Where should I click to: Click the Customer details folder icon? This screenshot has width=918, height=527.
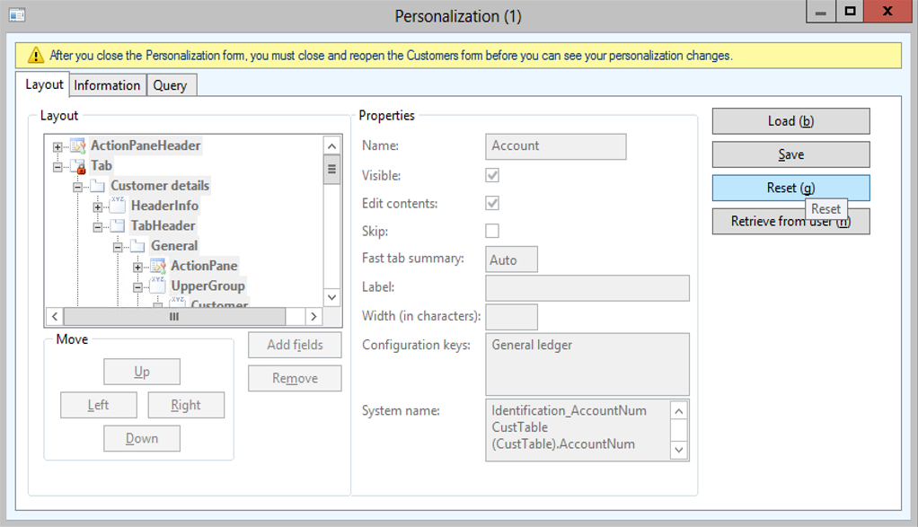pos(98,186)
